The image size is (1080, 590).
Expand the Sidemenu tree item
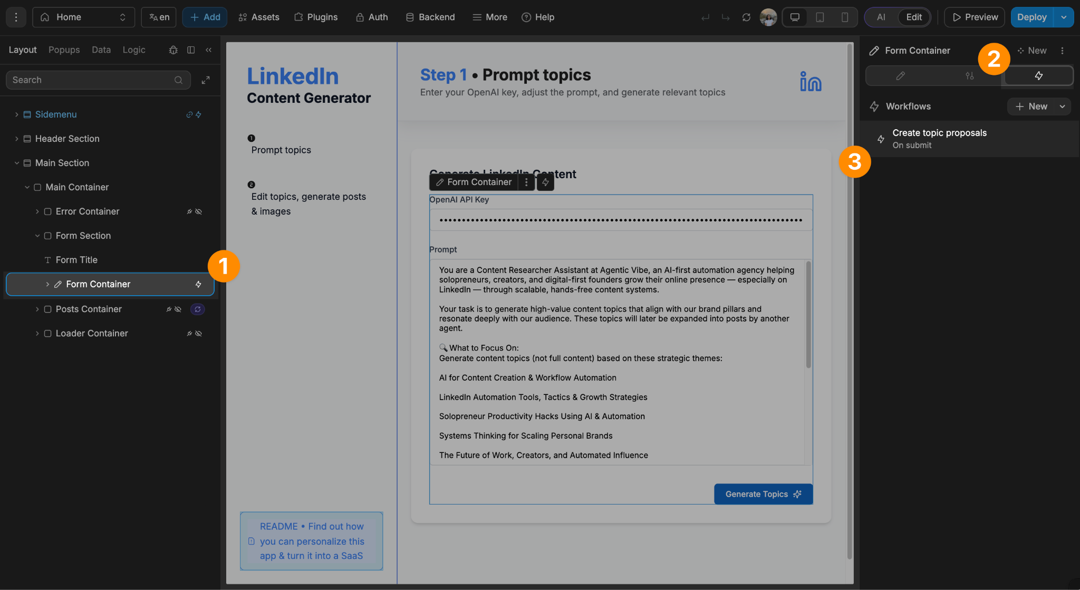coord(16,114)
